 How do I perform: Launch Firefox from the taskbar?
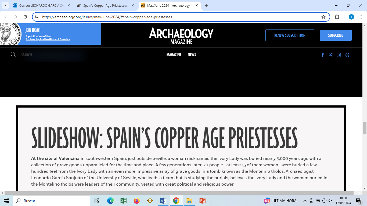coord(137,201)
